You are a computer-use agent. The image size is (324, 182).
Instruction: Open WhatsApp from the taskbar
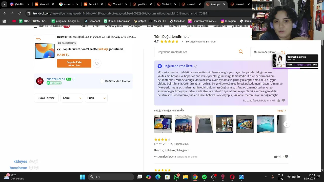(x=176, y=177)
